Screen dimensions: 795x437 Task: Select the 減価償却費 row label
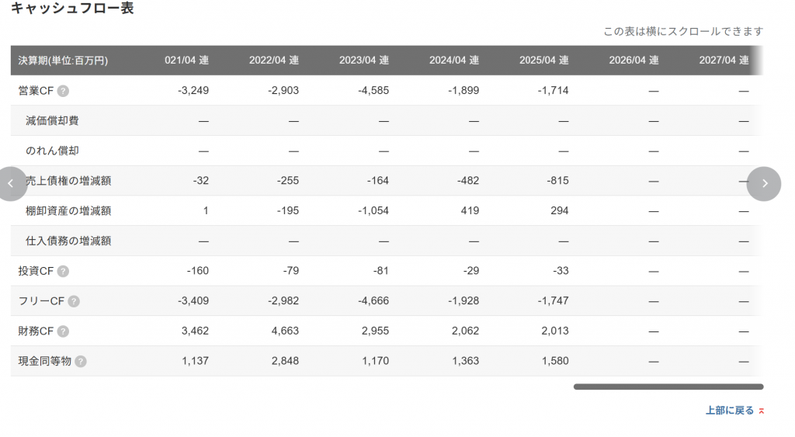tap(52, 120)
